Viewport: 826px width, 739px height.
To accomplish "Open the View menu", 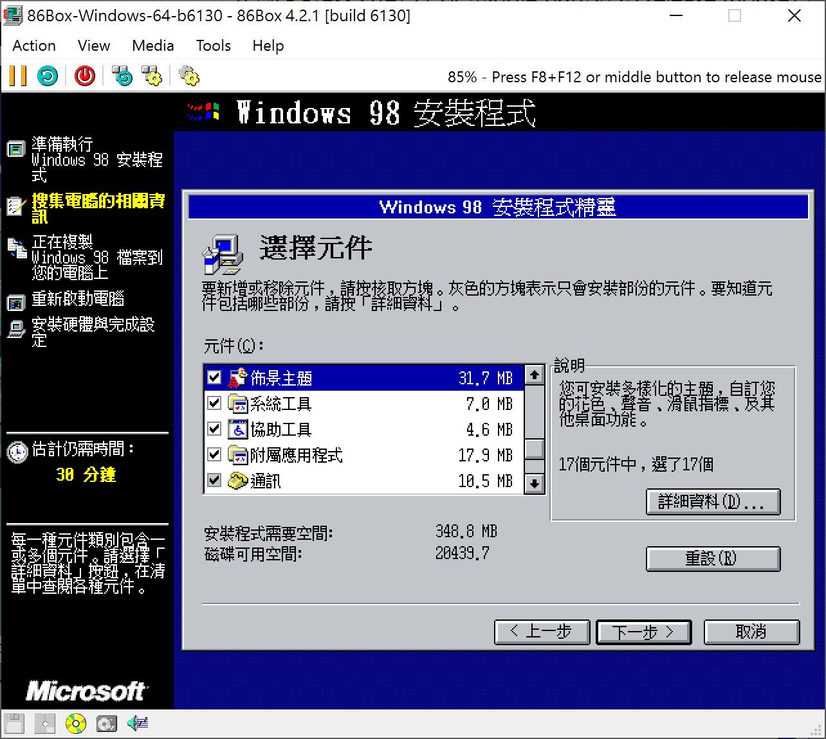I will (94, 46).
